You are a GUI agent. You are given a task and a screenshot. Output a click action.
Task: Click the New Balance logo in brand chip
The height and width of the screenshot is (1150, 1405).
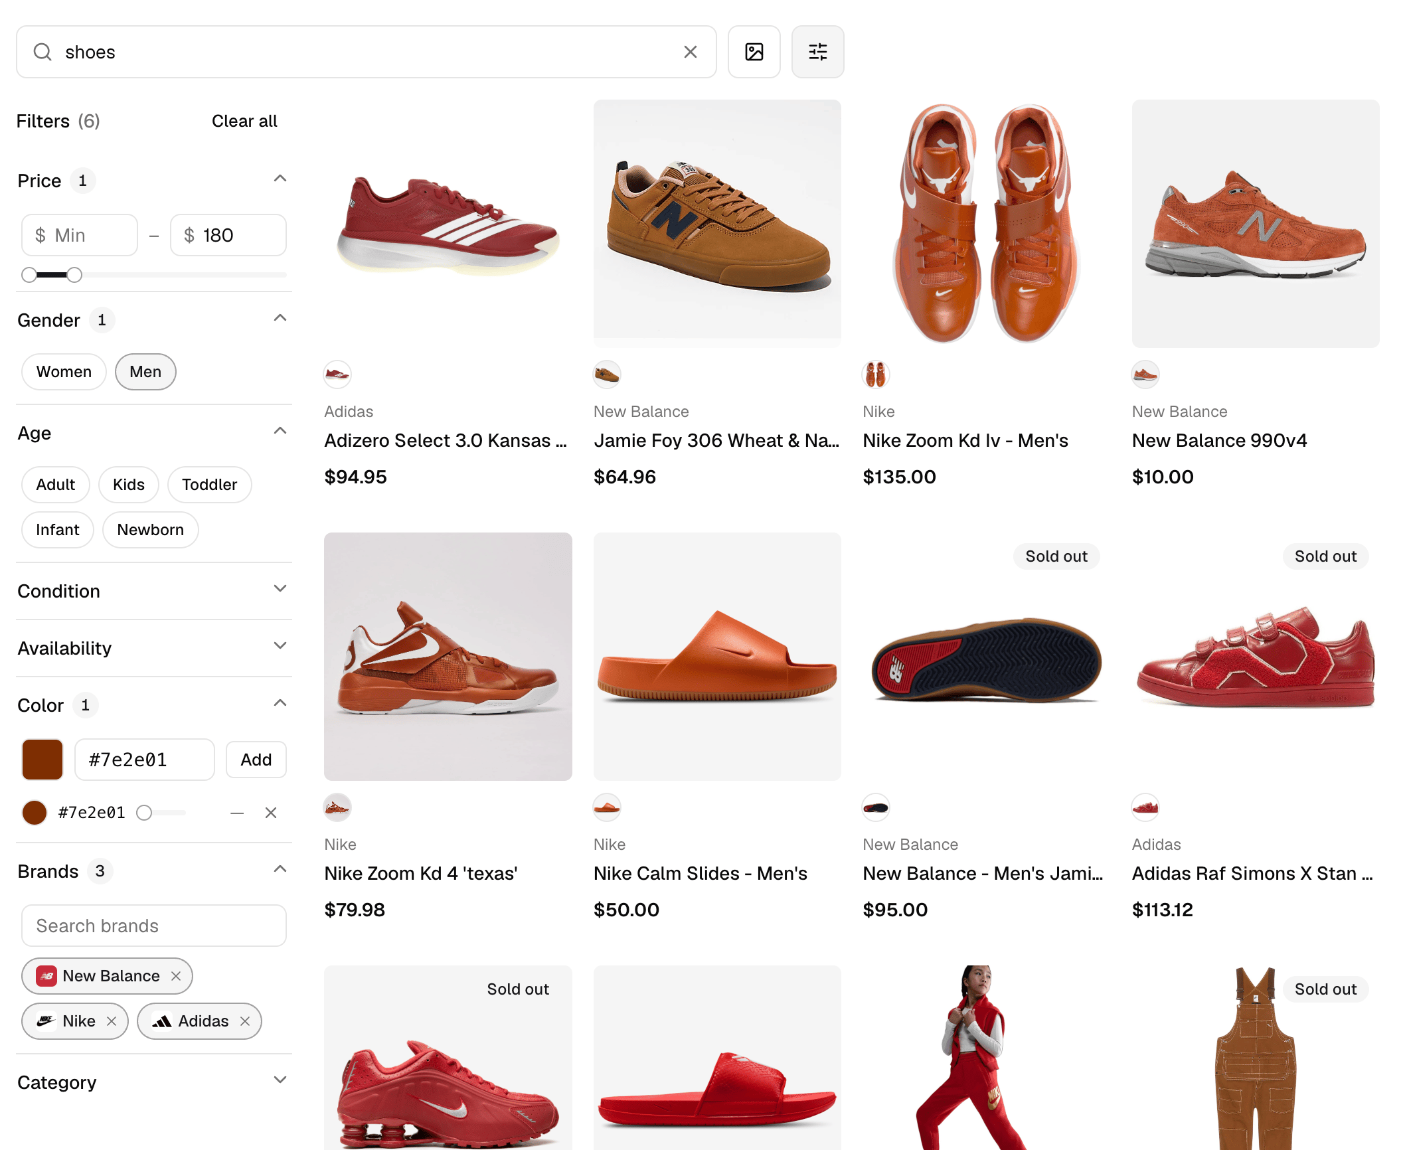[x=46, y=976]
